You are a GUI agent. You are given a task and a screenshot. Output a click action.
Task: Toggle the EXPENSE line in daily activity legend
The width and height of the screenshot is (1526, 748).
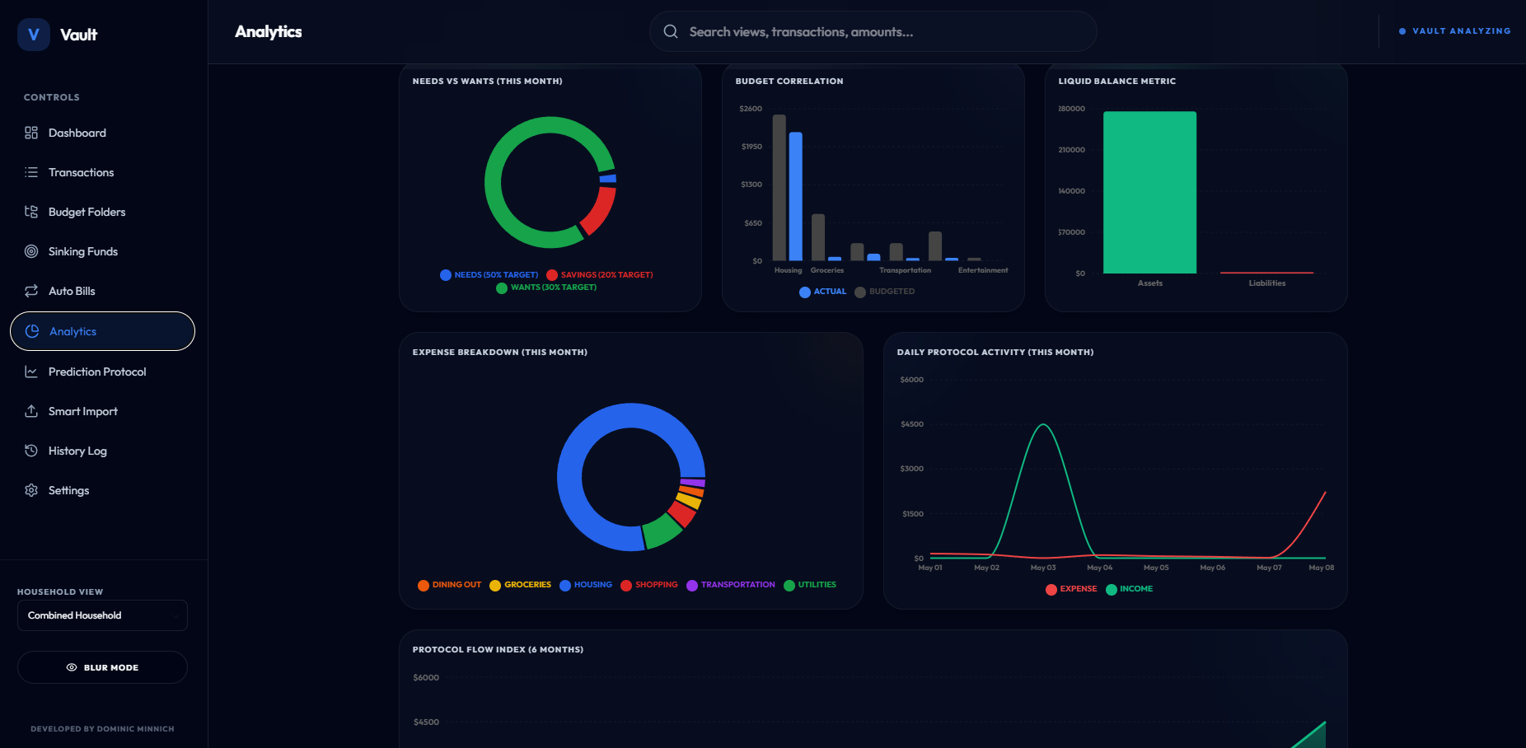(1071, 589)
